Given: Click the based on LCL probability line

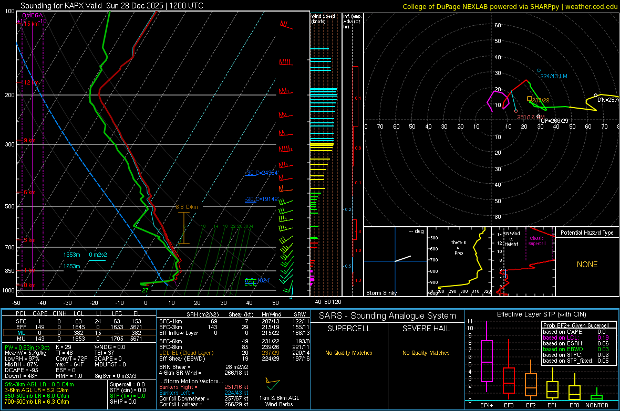Looking at the screenshot, I should pyautogui.click(x=576, y=338).
